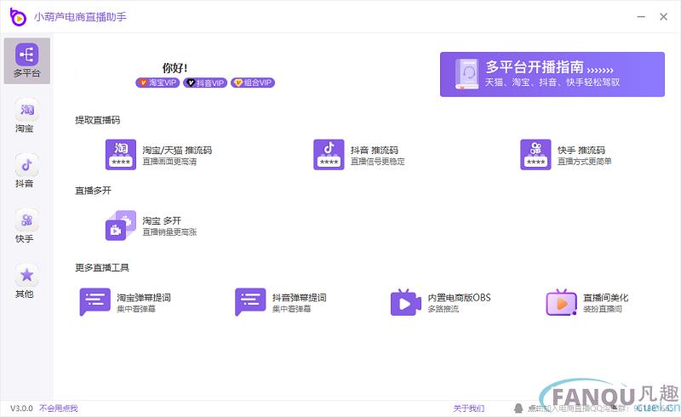Click the 抖音VIP badge
Viewport: 681px width, 417px height.
pos(205,83)
